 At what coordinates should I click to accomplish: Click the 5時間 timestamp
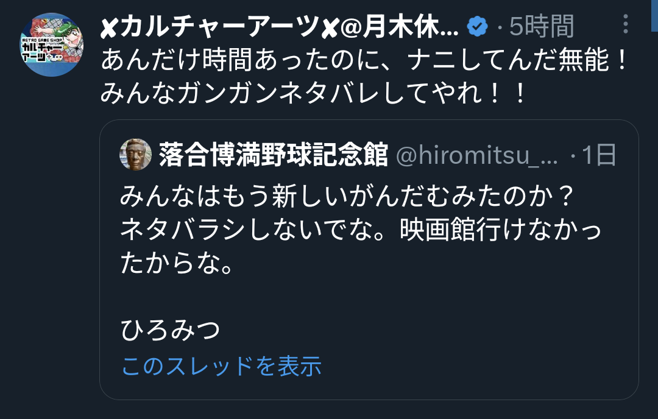pos(542,26)
